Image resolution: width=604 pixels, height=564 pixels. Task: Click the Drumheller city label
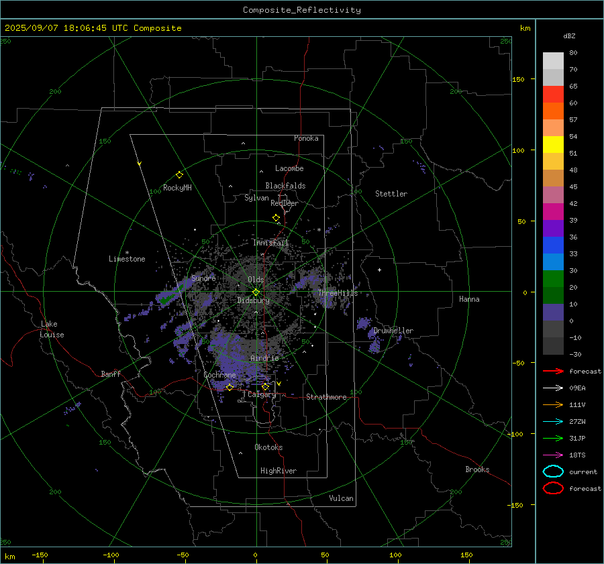(x=393, y=331)
